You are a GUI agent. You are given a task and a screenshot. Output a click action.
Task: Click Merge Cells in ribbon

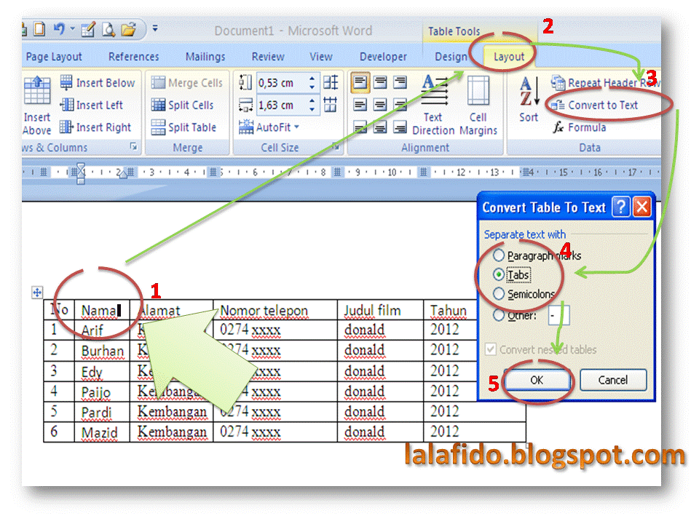(x=187, y=83)
